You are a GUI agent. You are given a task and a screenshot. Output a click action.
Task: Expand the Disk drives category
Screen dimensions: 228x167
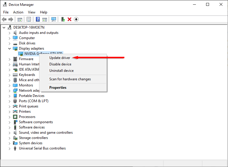click(x=10, y=44)
